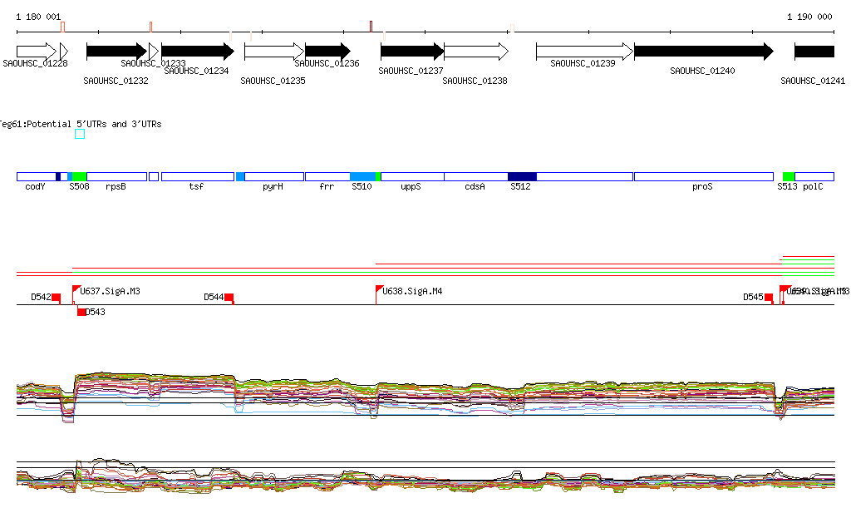Viewport: 851px width, 508px height.
Task: Select the SAOUHSC_01241 gene block
Action: 814,52
